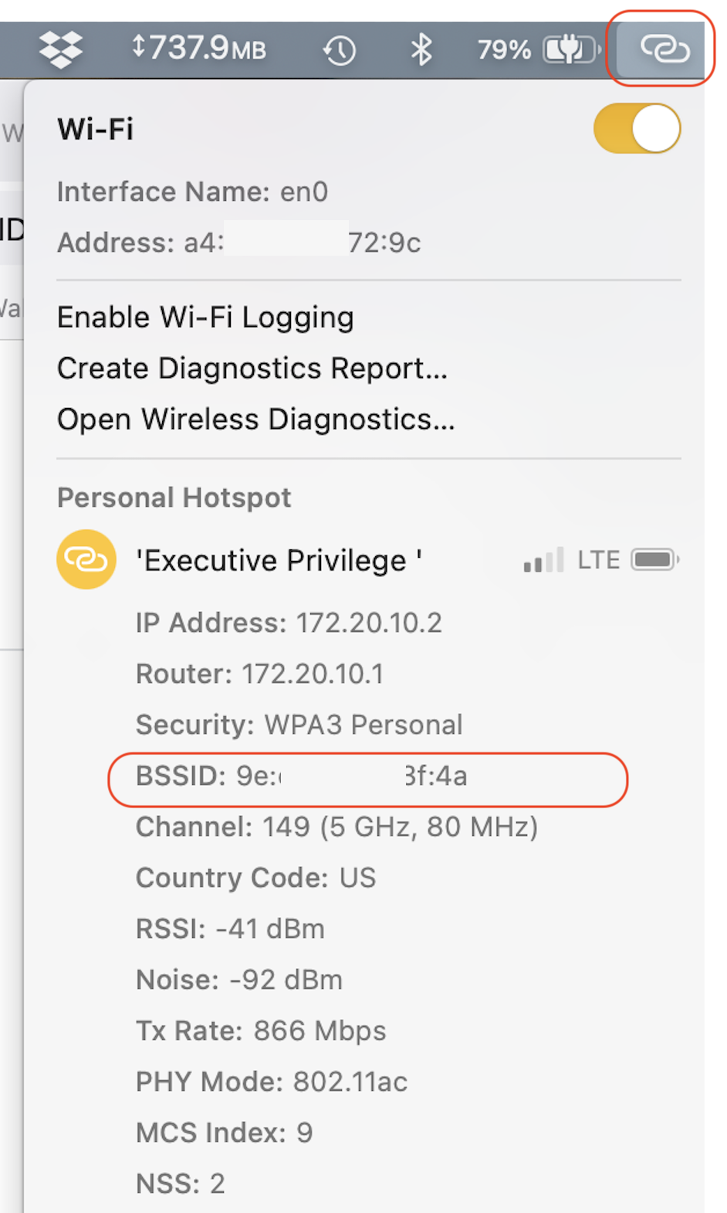This screenshot has width=727, height=1213.
Task: Select the Executive Privilege hotspot chain icon
Action: (86, 559)
